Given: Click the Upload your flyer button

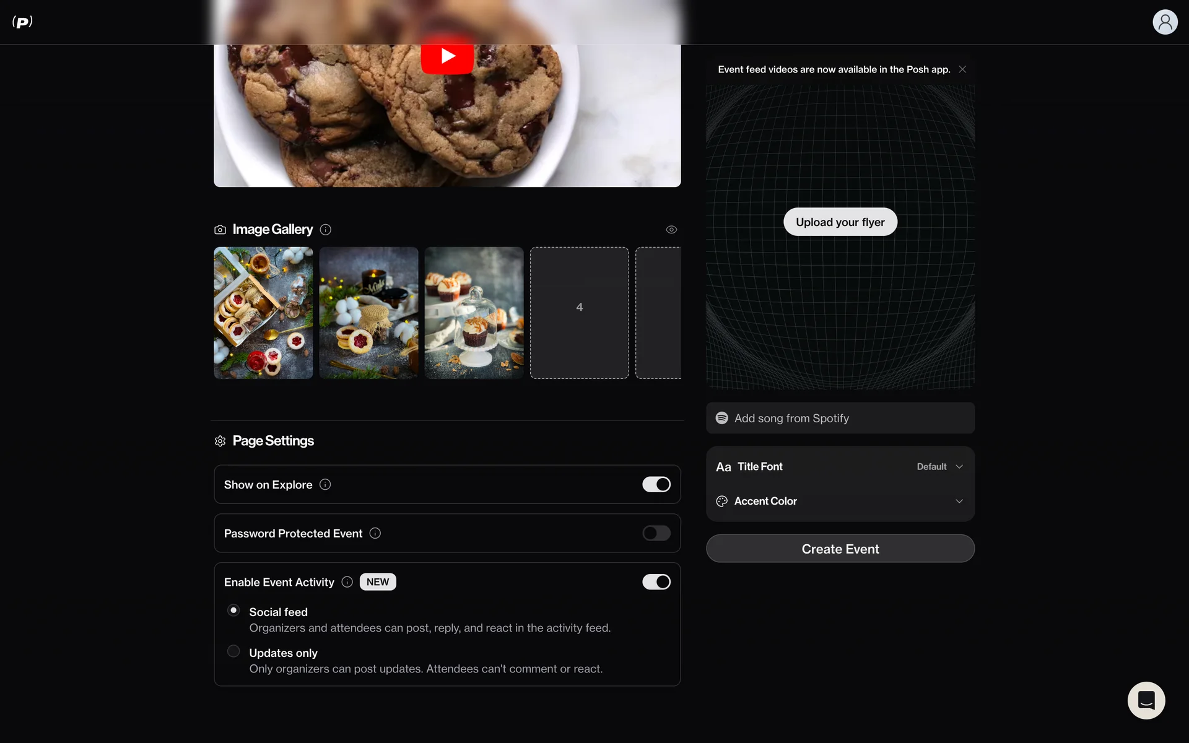Looking at the screenshot, I should [840, 222].
